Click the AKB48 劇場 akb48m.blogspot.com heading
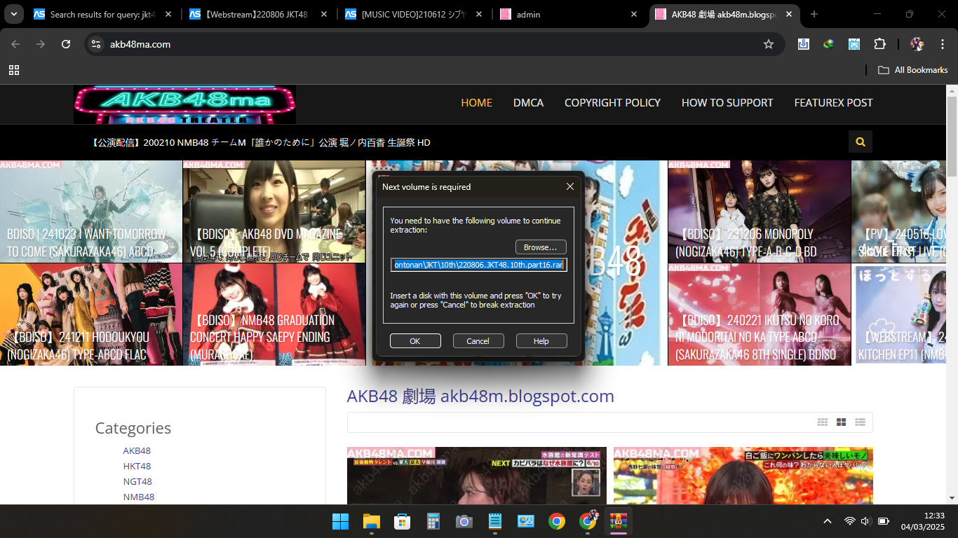This screenshot has width=958, height=538. (x=480, y=396)
